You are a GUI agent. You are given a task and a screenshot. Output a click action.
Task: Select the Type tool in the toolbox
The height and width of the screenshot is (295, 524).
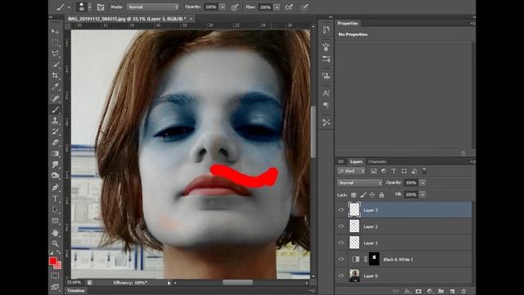coord(55,198)
